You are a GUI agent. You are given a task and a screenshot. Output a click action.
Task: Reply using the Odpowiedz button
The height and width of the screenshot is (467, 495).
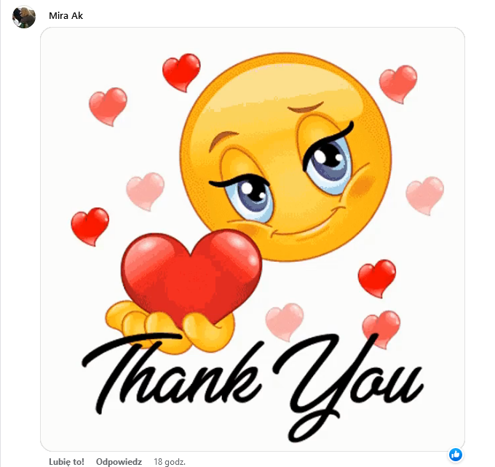click(x=119, y=462)
